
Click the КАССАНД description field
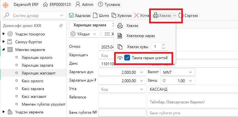(x=193, y=89)
